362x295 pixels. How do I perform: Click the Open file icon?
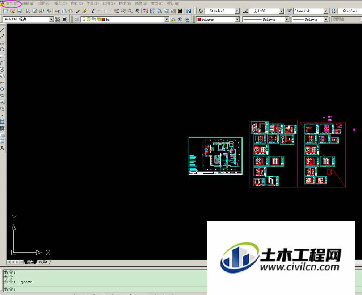tap(13, 11)
